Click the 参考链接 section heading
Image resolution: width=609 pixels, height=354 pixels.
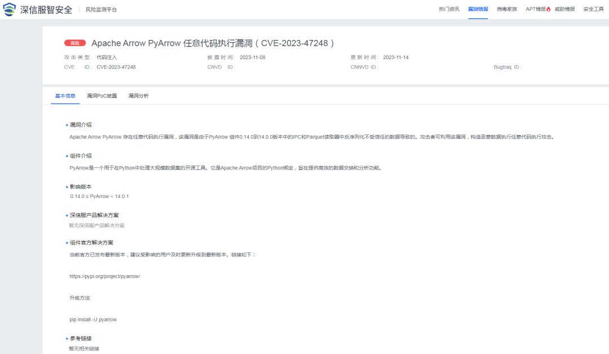coord(81,338)
